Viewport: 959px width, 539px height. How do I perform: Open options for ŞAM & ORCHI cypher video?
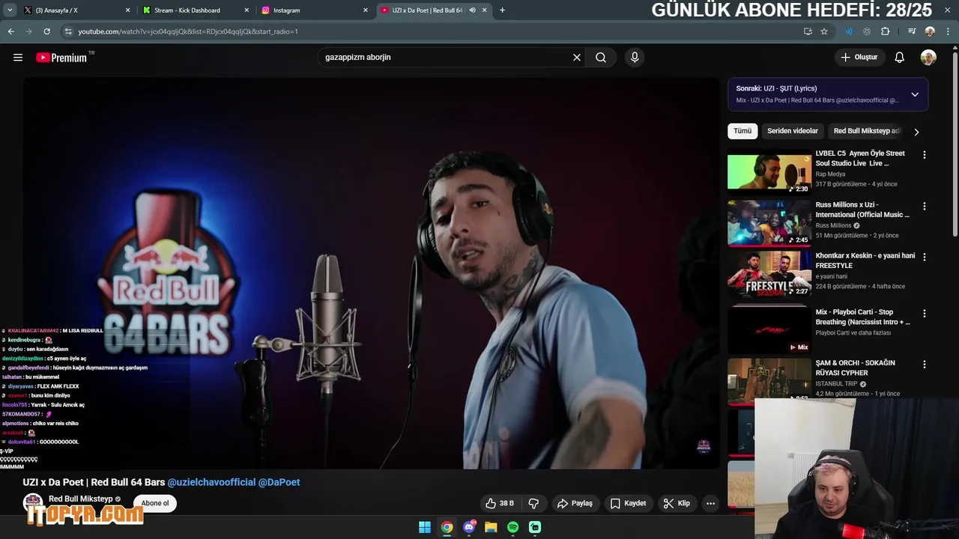924,364
